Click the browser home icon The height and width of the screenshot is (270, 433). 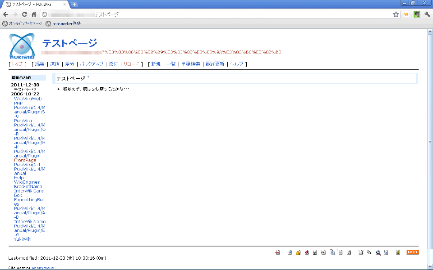[x=34, y=14]
